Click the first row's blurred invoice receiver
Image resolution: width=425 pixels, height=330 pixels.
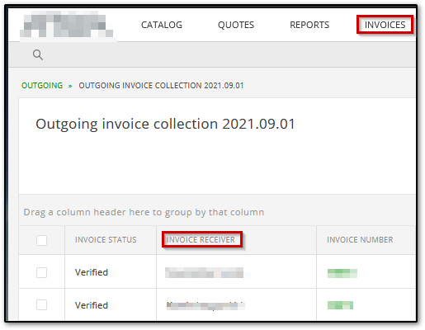click(x=205, y=272)
